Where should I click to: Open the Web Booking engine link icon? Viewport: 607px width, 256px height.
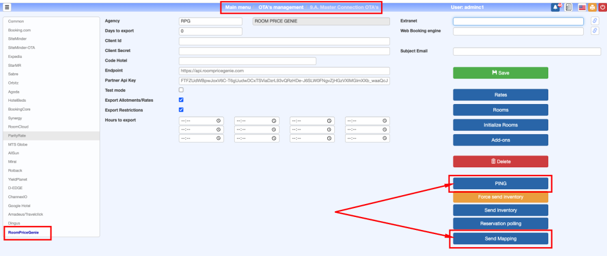point(595,31)
